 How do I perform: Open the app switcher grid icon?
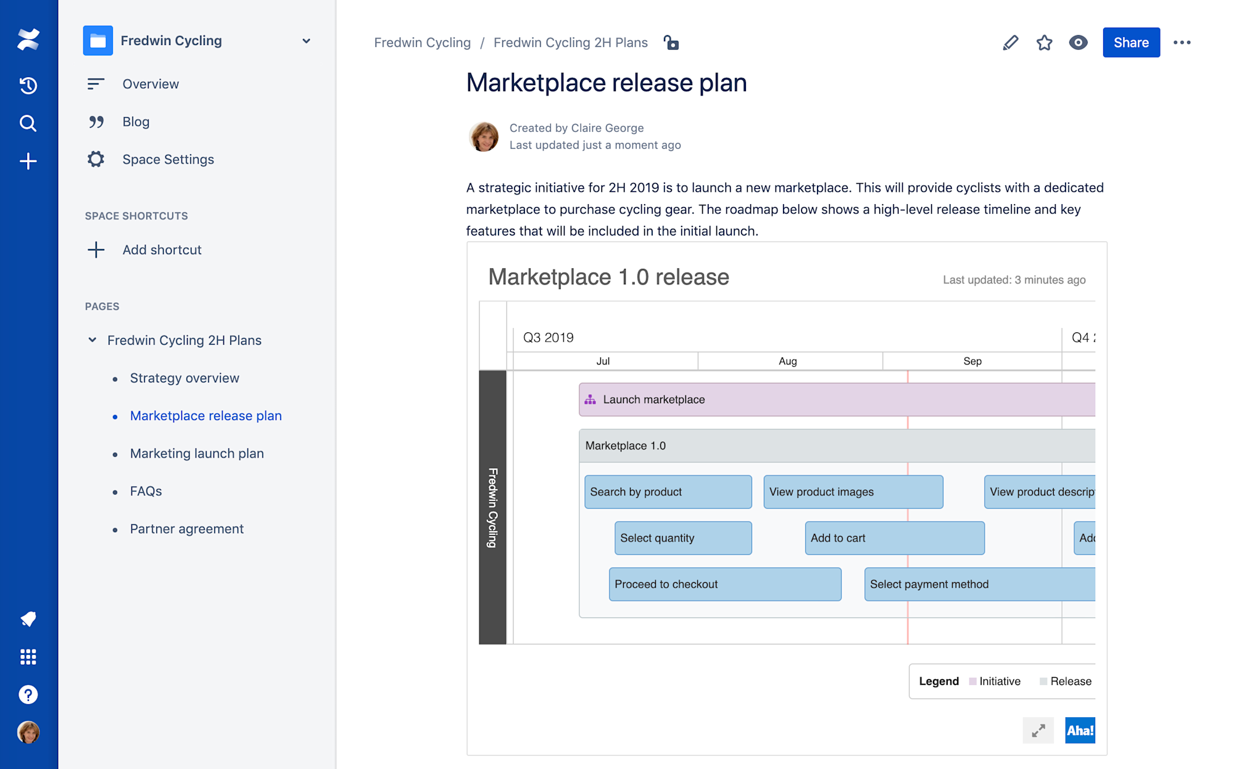coord(28,657)
